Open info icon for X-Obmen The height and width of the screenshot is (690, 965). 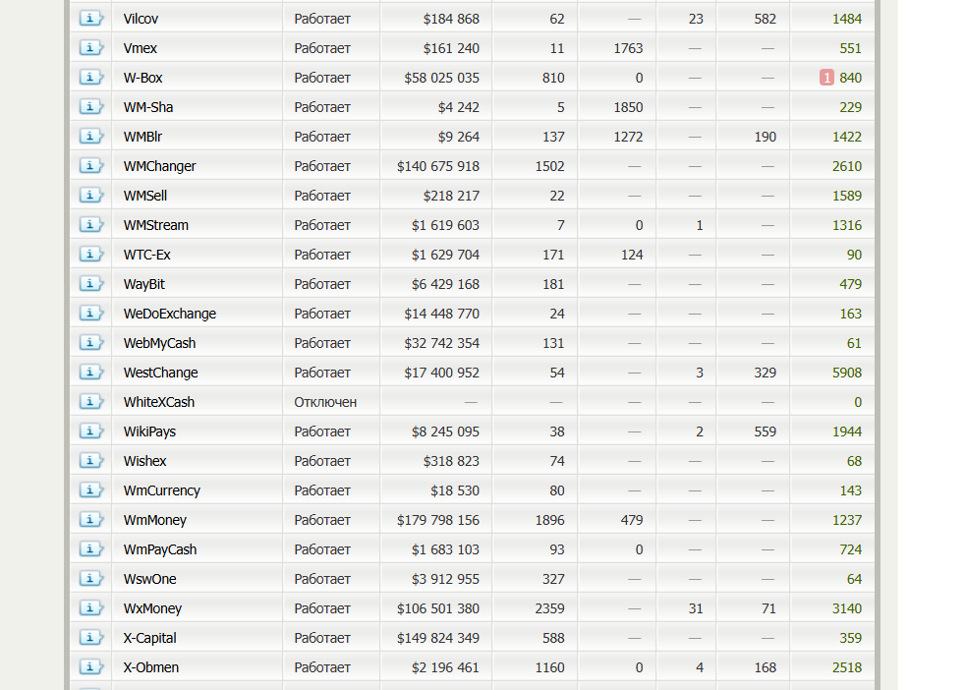click(90, 667)
